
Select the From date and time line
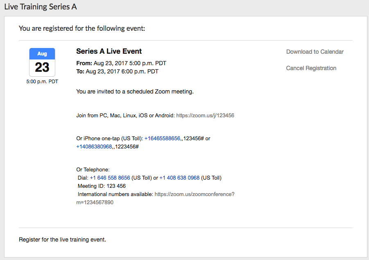(x=121, y=63)
